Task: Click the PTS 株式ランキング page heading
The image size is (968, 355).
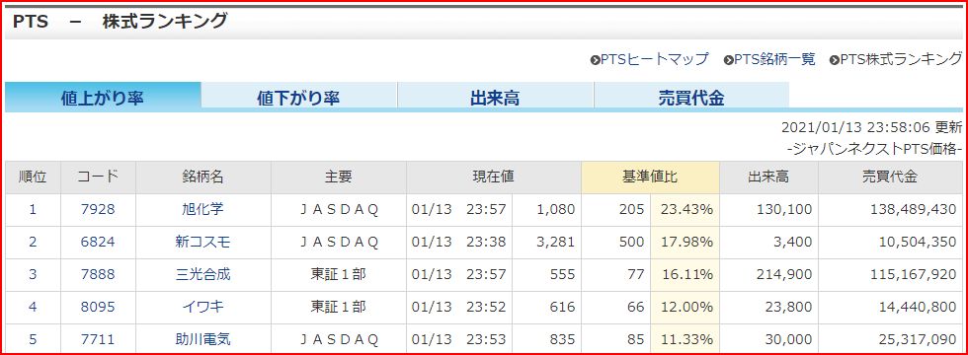Action: coord(120,21)
